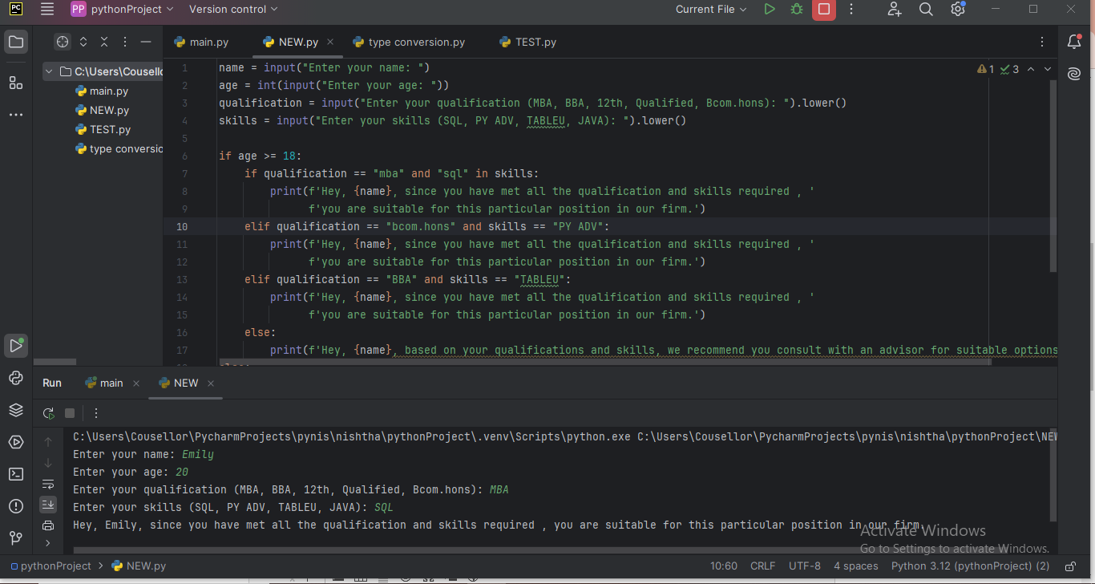The height and width of the screenshot is (584, 1095).
Task: Open Python Packages layers icon
Action: point(16,410)
